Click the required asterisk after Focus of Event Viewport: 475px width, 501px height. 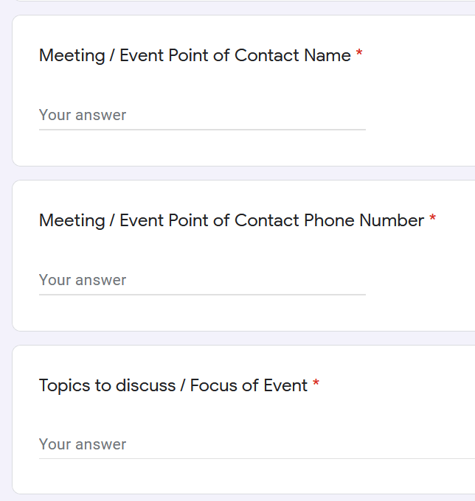(x=316, y=383)
